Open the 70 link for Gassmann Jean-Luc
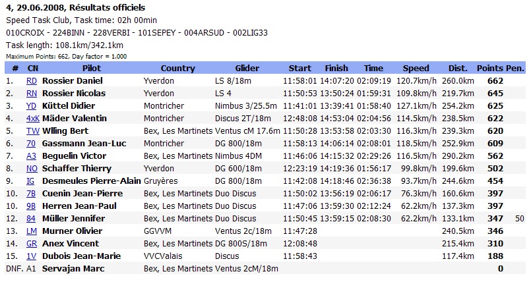This screenshot has height=282, width=531. tap(31, 144)
